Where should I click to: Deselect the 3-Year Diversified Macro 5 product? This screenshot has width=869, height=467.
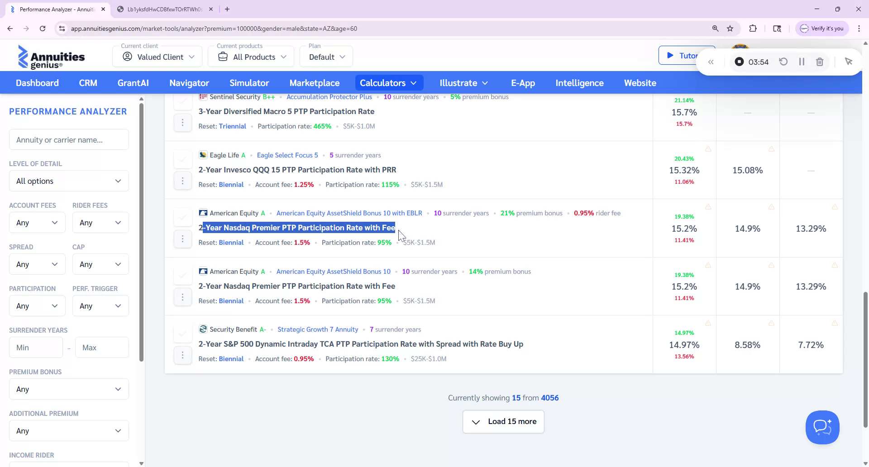click(x=183, y=100)
